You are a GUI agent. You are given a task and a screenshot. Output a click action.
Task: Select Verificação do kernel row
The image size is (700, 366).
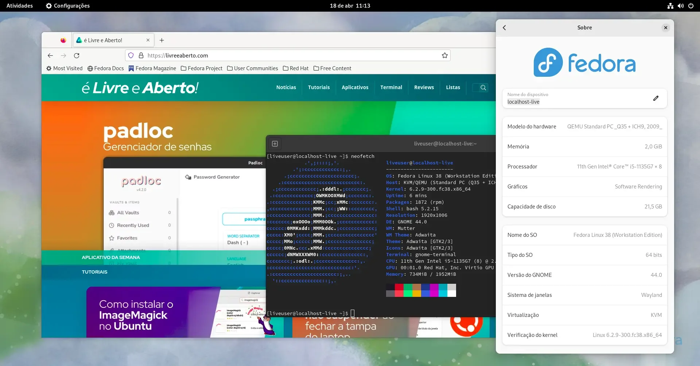click(x=584, y=335)
